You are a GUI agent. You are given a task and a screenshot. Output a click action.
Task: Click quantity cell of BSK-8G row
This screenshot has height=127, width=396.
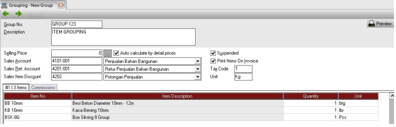click(x=311, y=117)
